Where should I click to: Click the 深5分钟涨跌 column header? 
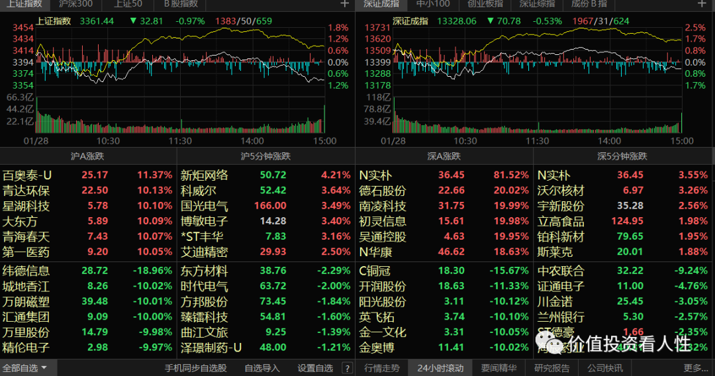(622, 156)
